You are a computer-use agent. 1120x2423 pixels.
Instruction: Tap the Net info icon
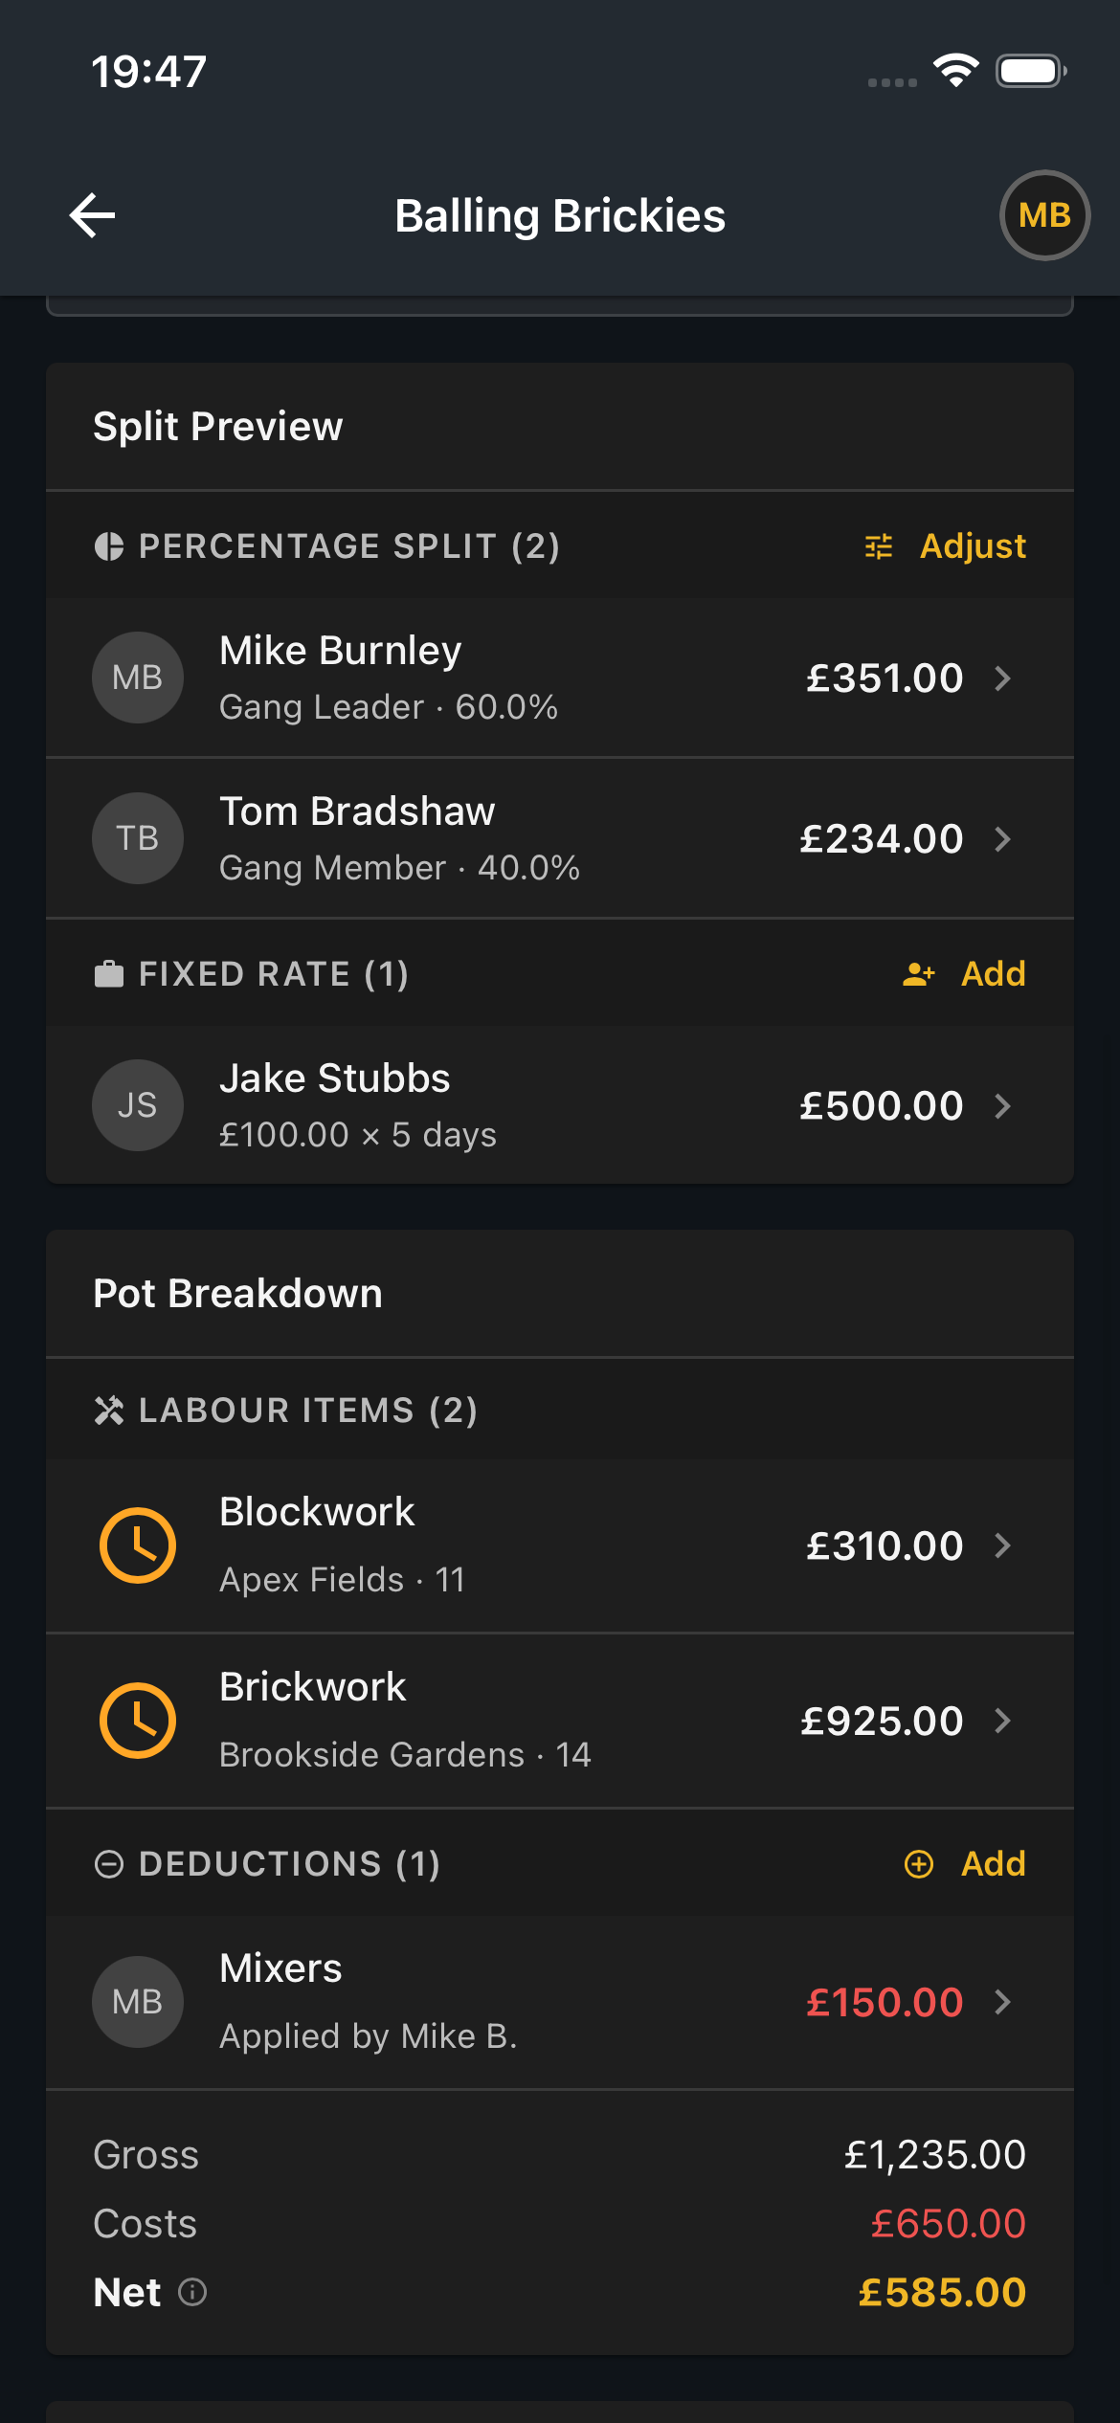coord(192,2293)
